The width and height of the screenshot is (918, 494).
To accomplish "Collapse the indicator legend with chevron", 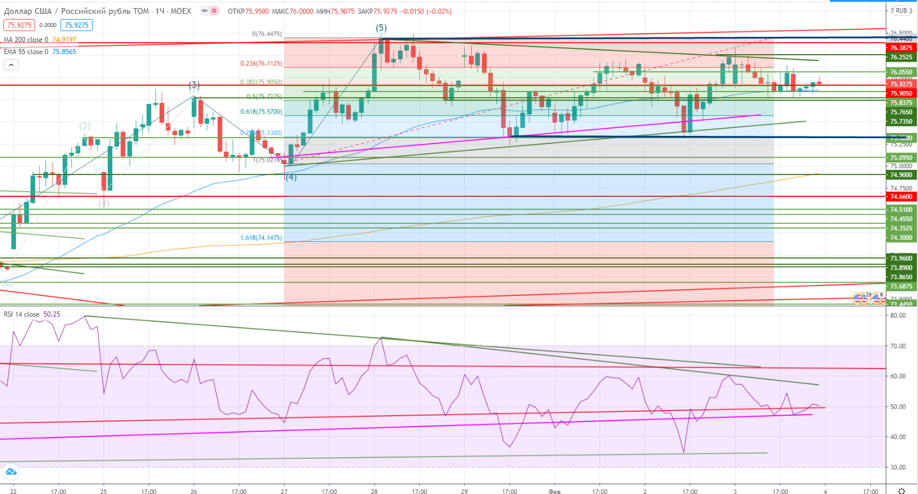I will point(11,65).
